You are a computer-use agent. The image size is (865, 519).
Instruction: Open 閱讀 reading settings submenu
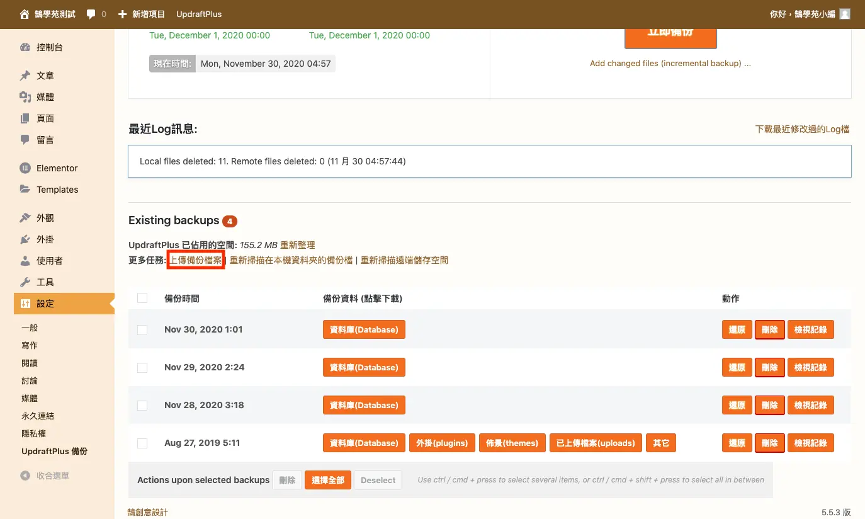(x=30, y=363)
